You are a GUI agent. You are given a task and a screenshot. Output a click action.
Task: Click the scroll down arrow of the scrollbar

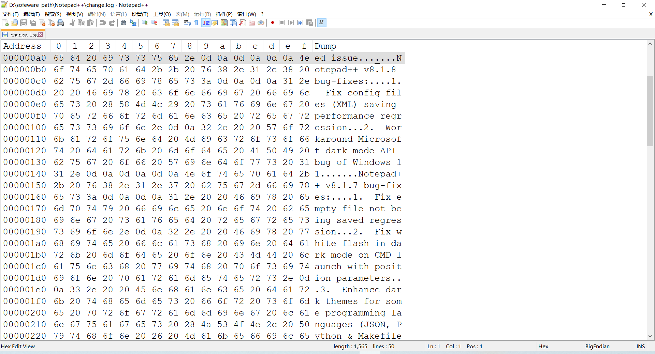[650, 336]
